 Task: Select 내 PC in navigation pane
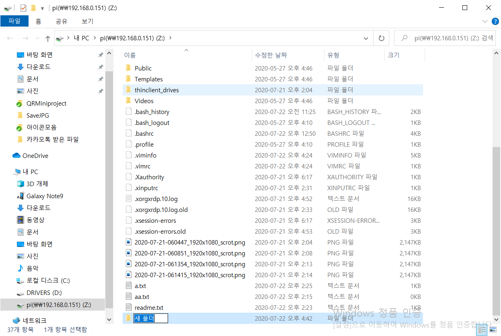point(30,172)
